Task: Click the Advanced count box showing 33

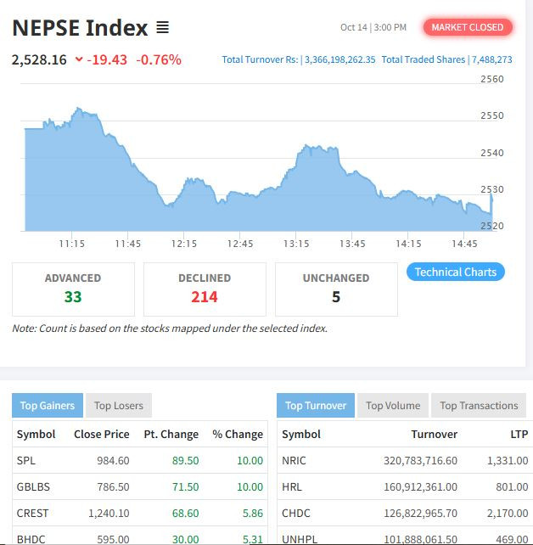Action: (x=73, y=289)
